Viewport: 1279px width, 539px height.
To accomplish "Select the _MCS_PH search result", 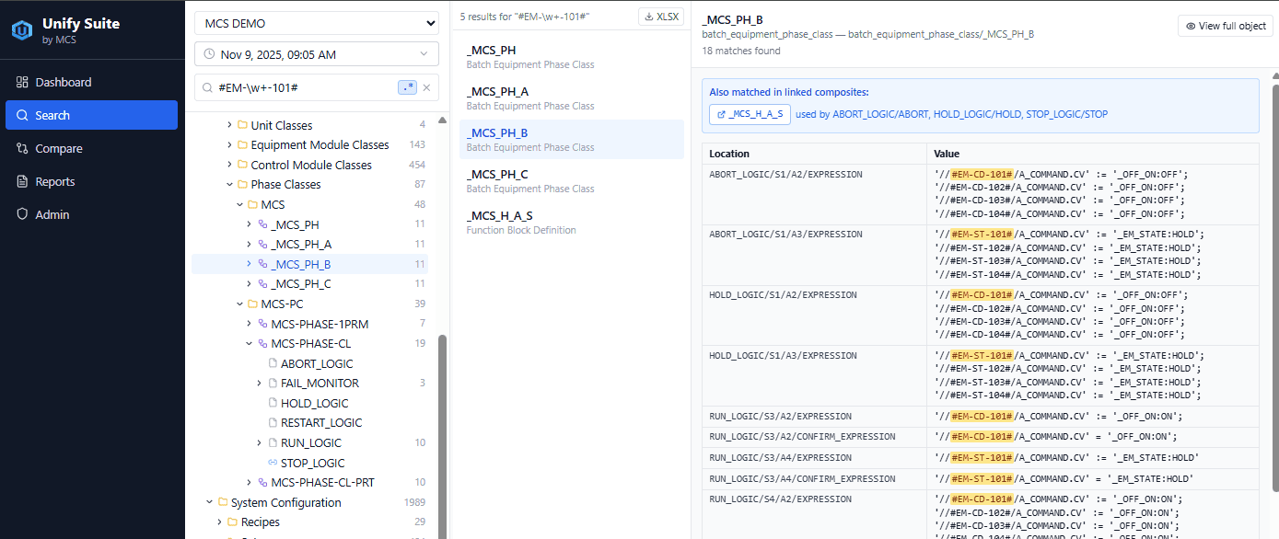I will 572,57.
